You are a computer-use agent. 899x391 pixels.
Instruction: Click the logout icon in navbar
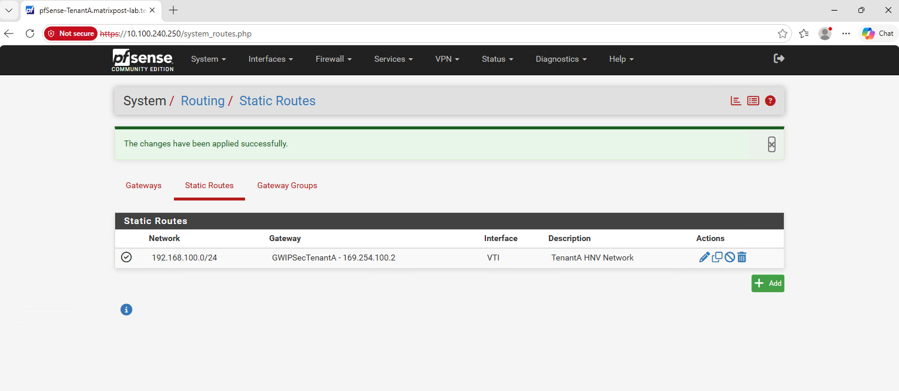pos(779,58)
